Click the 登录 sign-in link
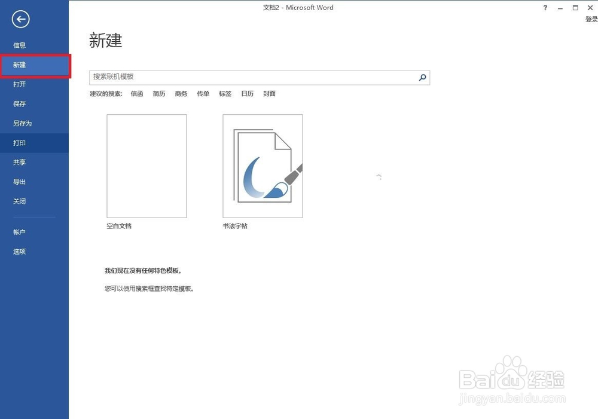598x419 pixels. coord(591,19)
